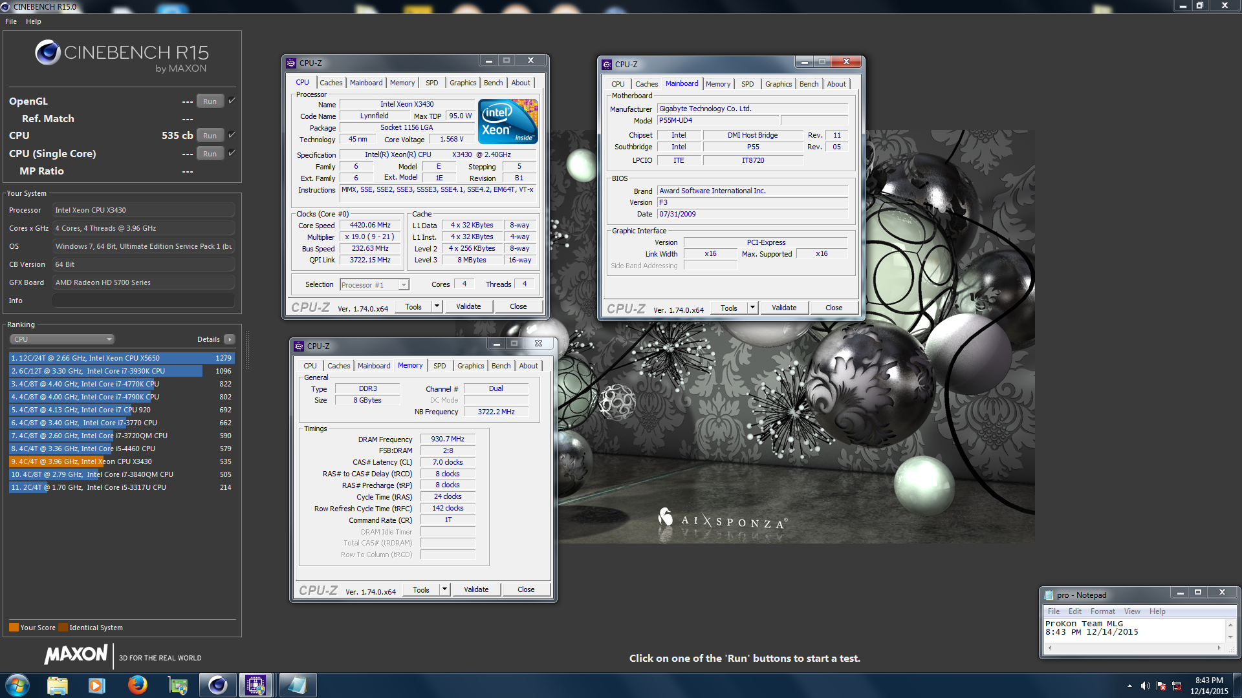Run the OpenGL benchmark
This screenshot has width=1242, height=698.
click(210, 101)
